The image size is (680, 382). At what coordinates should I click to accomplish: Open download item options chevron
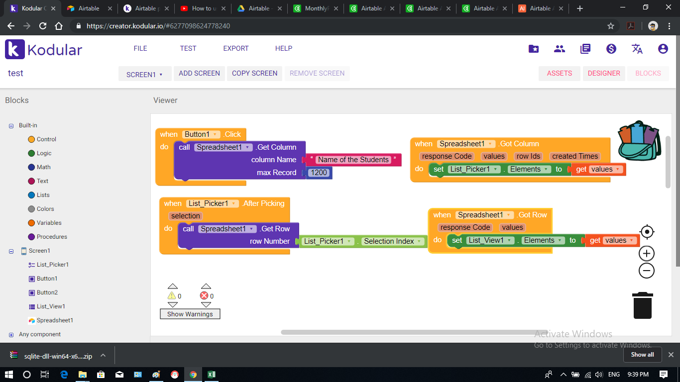click(103, 355)
